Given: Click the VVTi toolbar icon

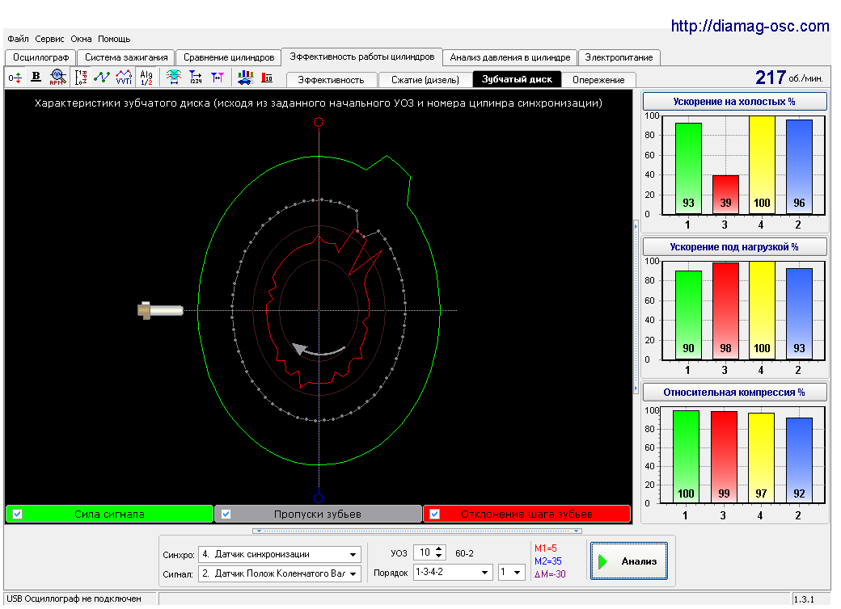Looking at the screenshot, I should click(x=124, y=78).
